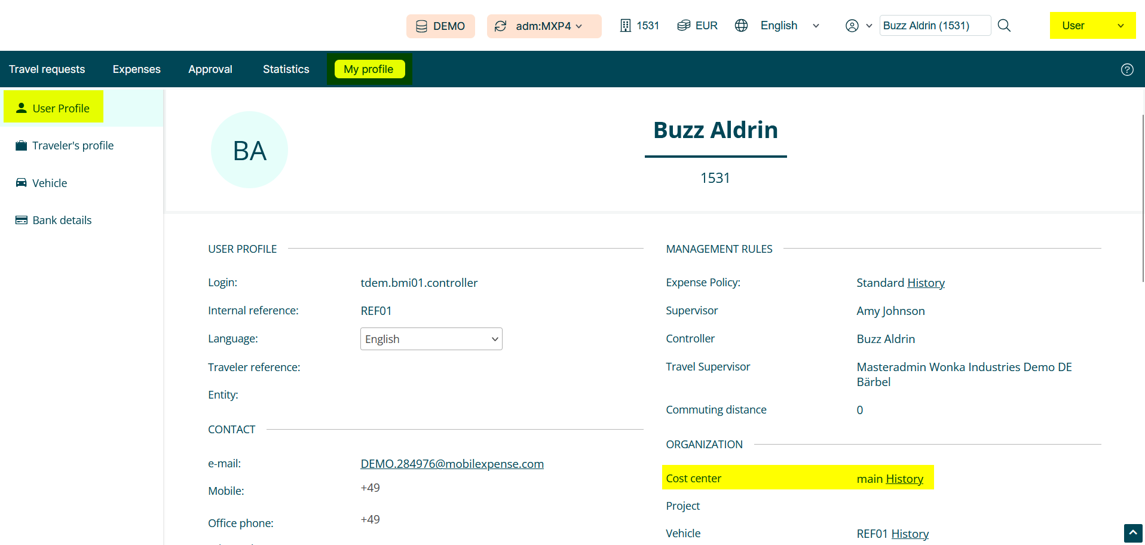Open the English language selector in header

click(x=789, y=26)
